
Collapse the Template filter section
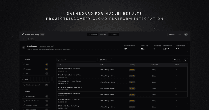click(23, 91)
